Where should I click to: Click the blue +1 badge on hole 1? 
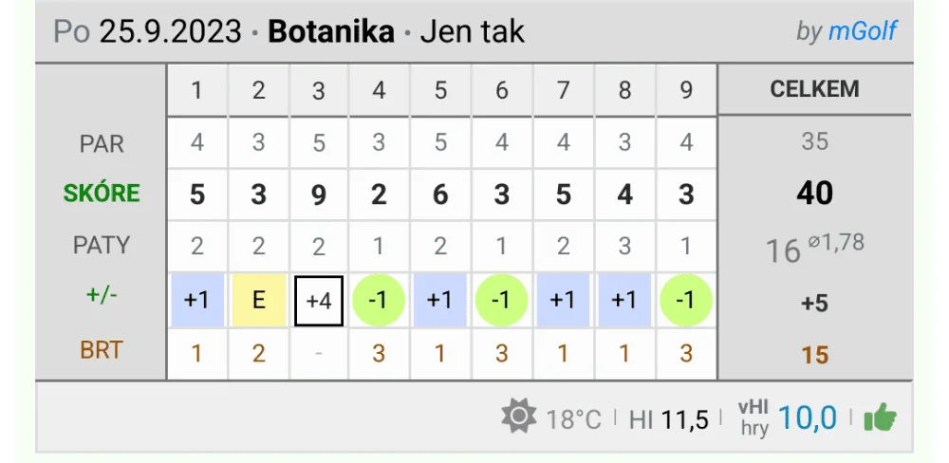(197, 300)
